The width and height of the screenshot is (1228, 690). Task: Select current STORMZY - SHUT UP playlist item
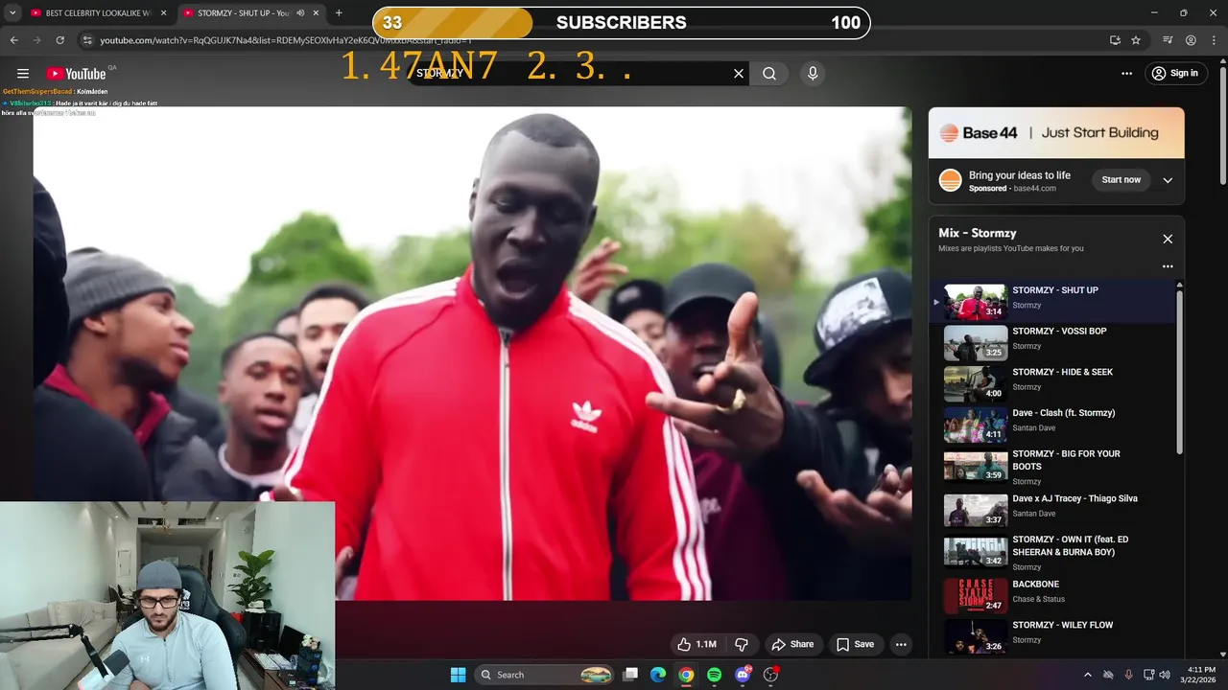pyautogui.click(x=1052, y=301)
